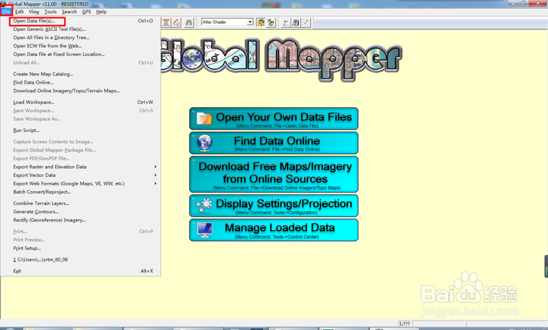Open Display Settings/Projection button
The width and height of the screenshot is (548, 330).
[x=273, y=206]
